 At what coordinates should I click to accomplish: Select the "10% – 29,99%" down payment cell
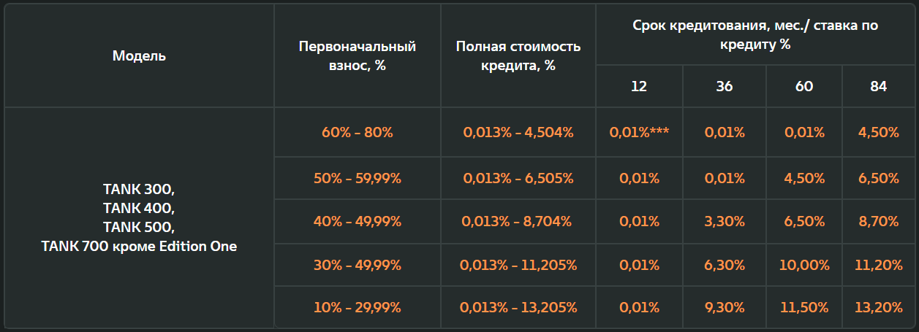[358, 307]
